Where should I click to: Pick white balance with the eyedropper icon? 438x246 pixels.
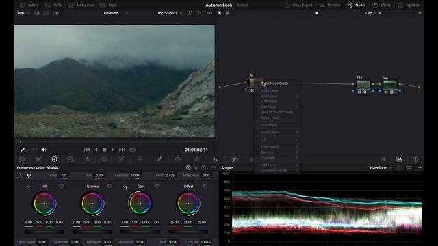pos(29,176)
